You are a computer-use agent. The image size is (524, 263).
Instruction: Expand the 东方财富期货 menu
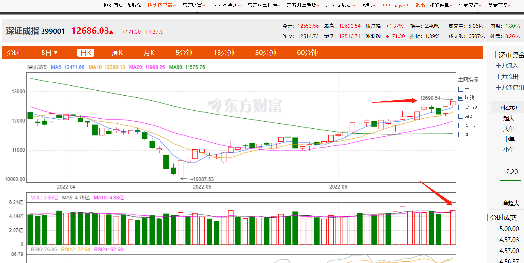point(303,5)
